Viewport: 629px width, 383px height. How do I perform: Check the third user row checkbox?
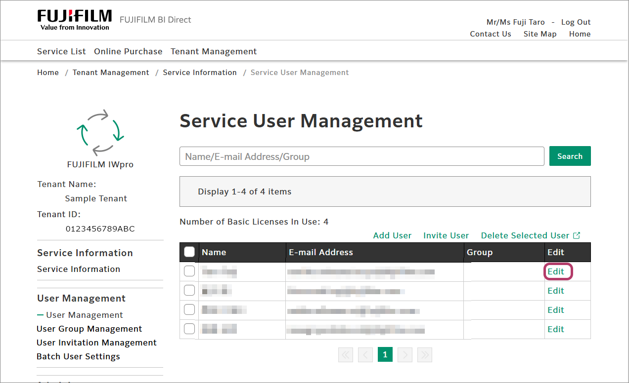(189, 310)
